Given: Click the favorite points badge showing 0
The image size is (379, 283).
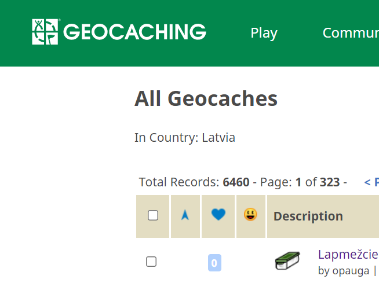Looking at the screenshot, I should click(214, 263).
